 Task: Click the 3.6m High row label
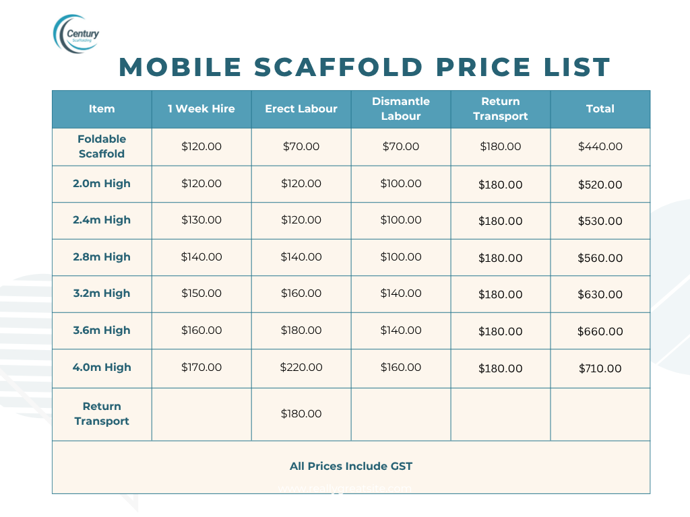coord(102,331)
